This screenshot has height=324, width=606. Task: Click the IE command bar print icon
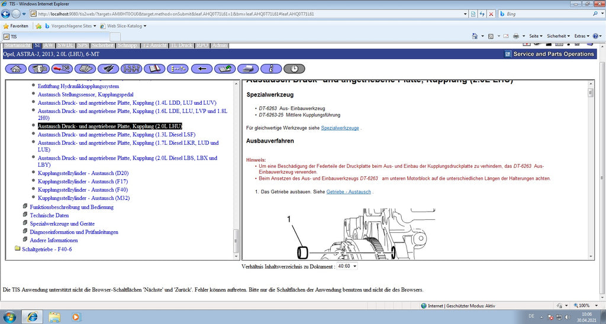[516, 36]
